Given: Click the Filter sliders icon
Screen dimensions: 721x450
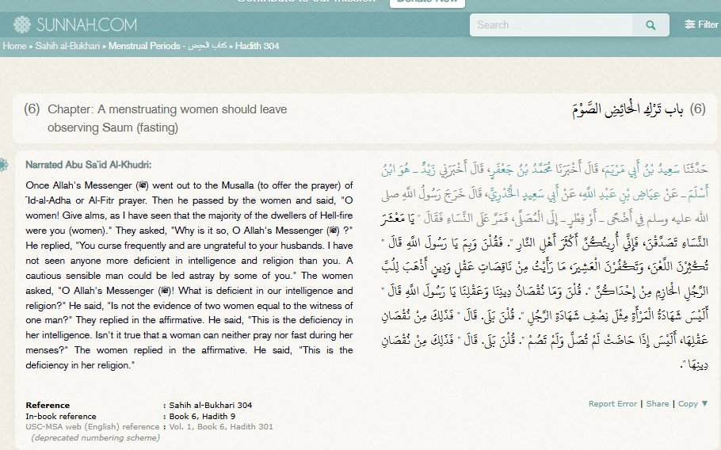Looking at the screenshot, I should (690, 25).
